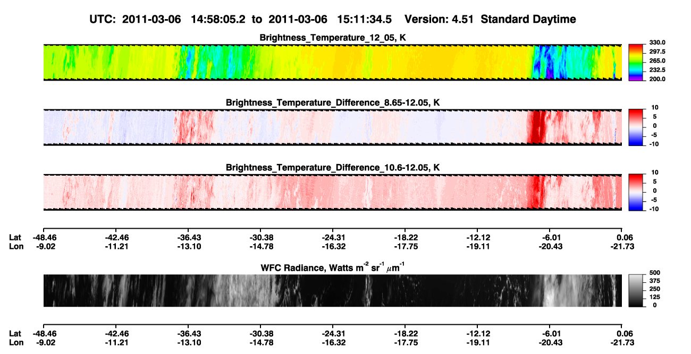Click the upper axis 'Lat' row label
This screenshot has width=691, height=354.
(x=15, y=237)
